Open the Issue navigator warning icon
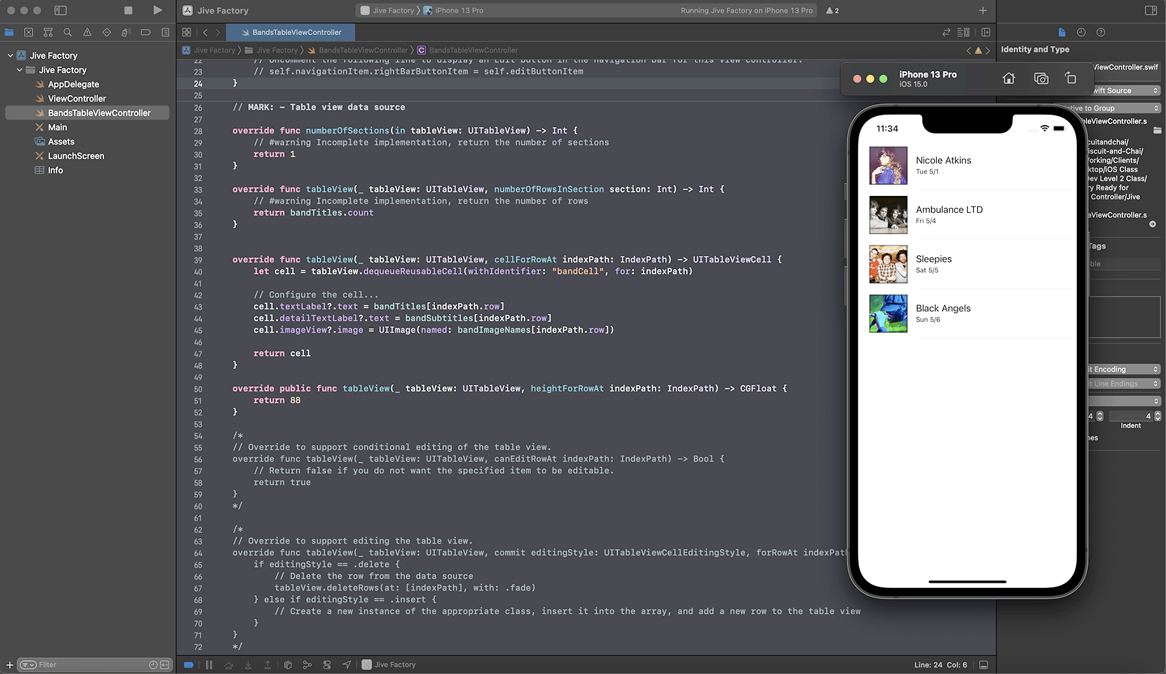The height and width of the screenshot is (674, 1166). pos(87,32)
